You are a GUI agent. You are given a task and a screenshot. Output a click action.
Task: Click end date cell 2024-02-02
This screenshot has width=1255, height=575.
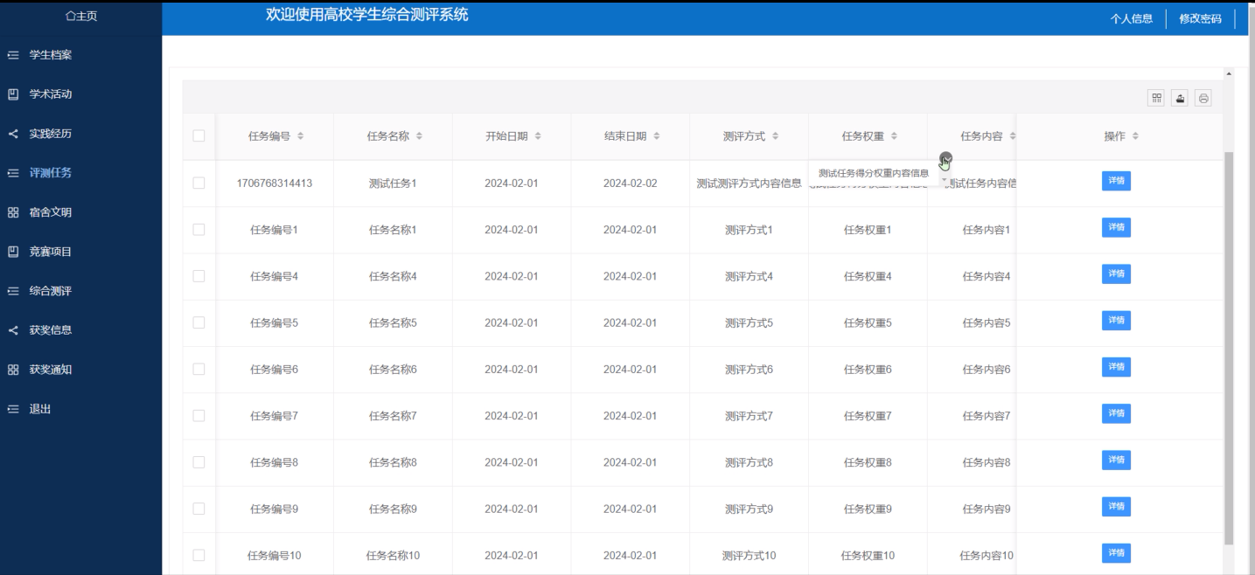(x=630, y=184)
